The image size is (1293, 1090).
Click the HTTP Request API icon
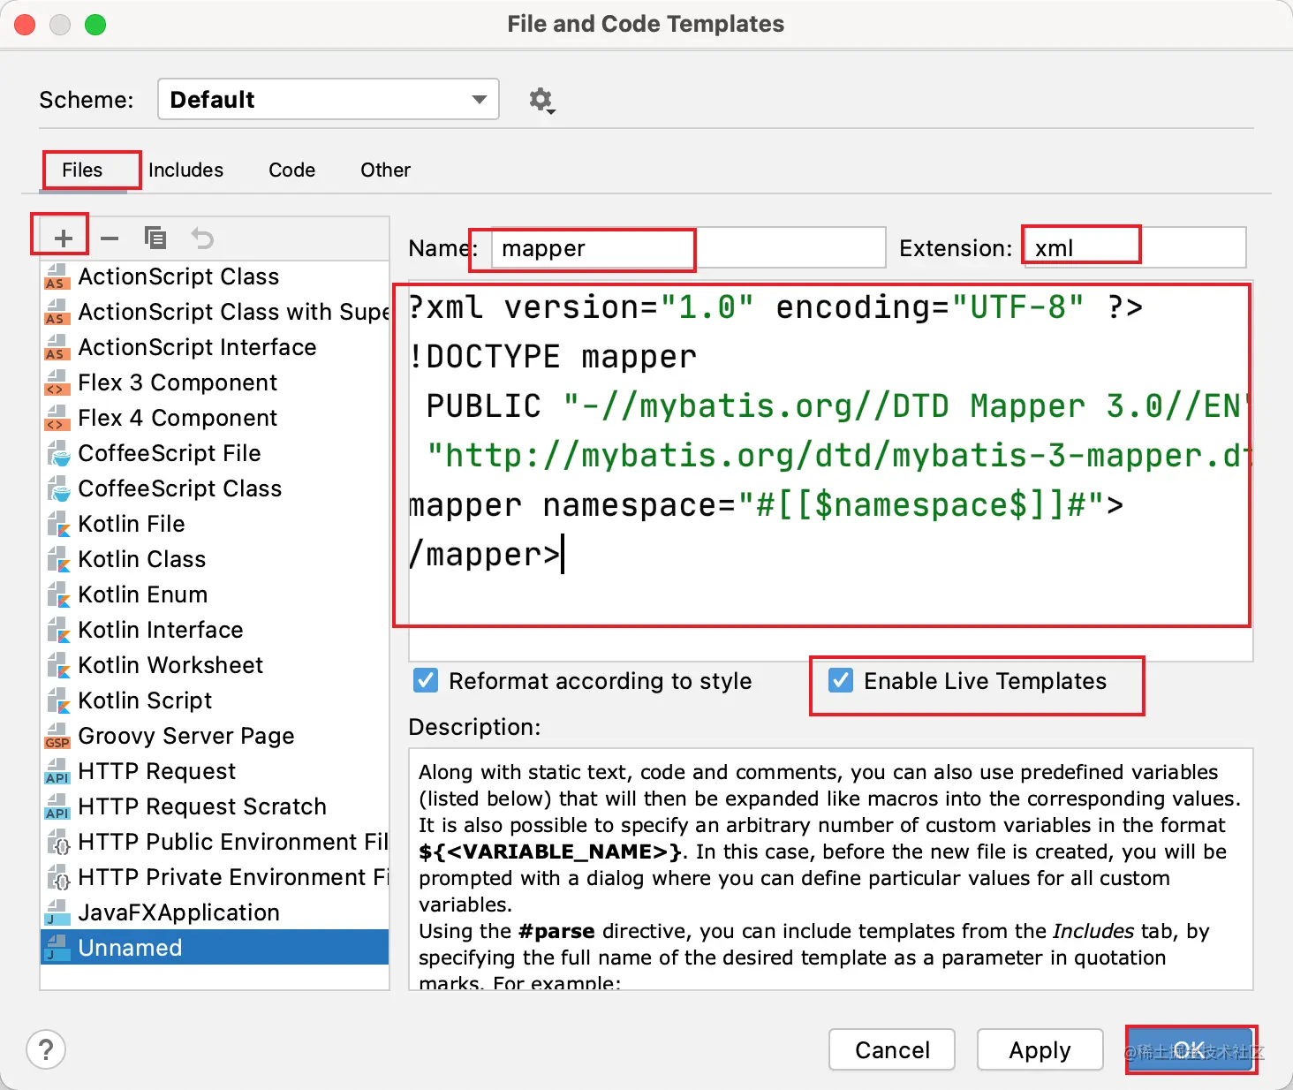tap(57, 771)
